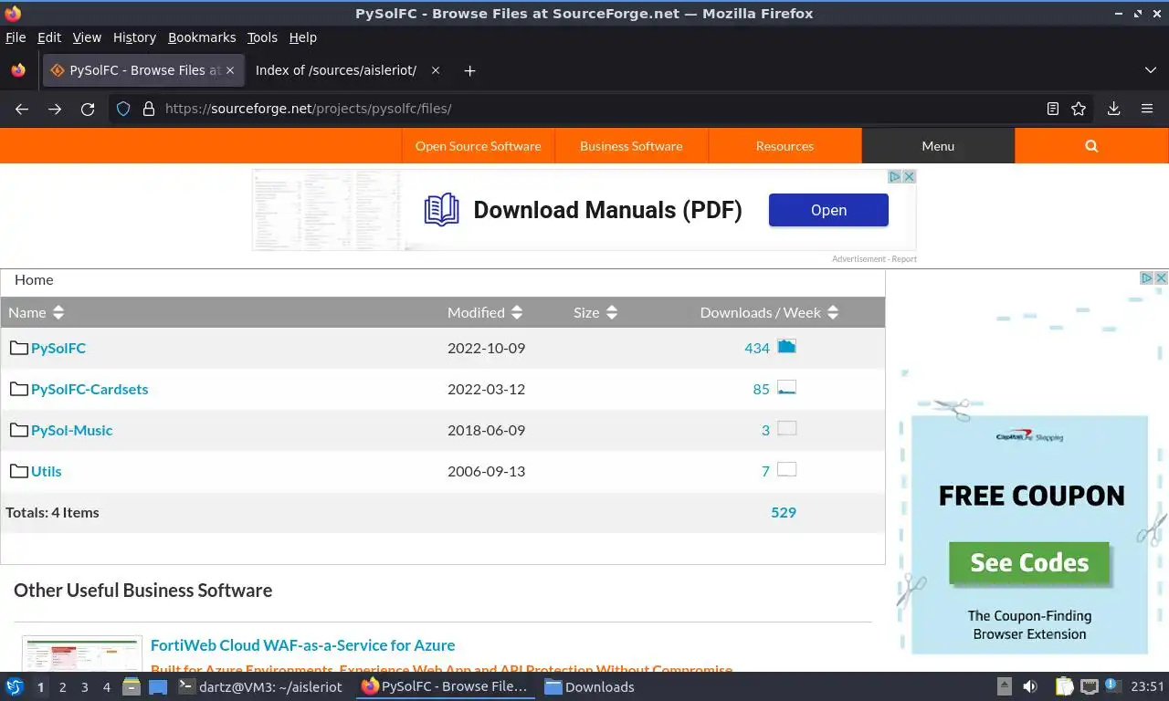Click the Advertisement - Report link
This screenshot has height=701, width=1169.
(x=874, y=259)
